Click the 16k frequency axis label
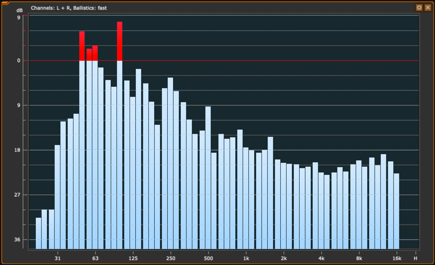 point(397,258)
